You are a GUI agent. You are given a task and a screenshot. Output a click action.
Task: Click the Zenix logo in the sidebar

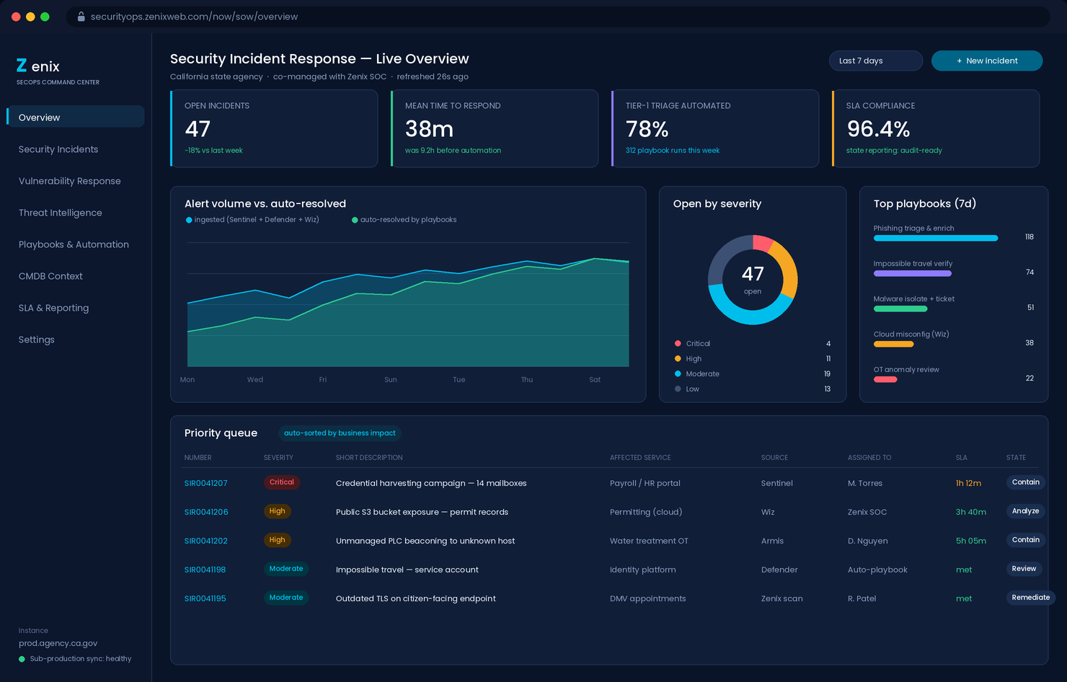[x=37, y=66]
